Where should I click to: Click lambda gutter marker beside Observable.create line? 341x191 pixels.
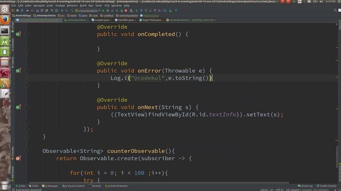point(18,158)
